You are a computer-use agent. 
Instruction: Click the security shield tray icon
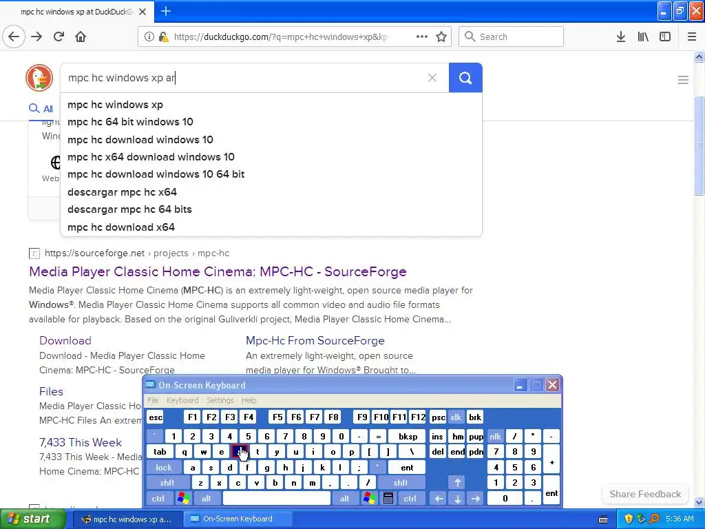click(629, 519)
